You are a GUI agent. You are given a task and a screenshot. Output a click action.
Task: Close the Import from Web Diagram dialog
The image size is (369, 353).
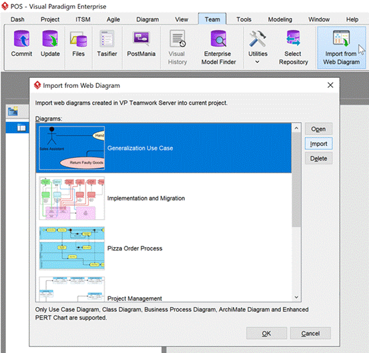[x=330, y=85]
